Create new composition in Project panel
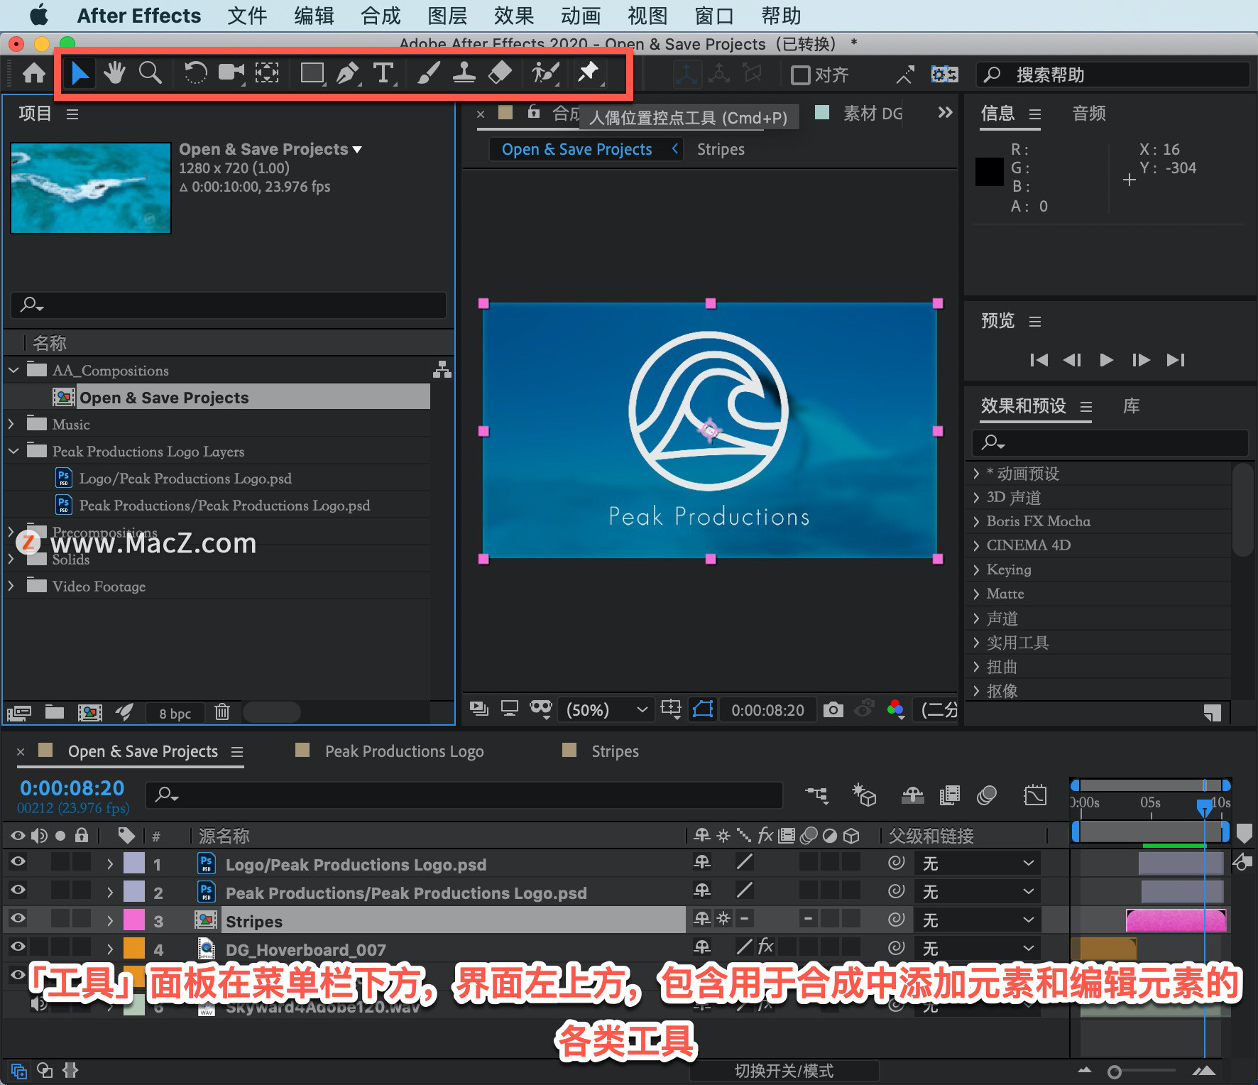1258x1085 pixels. click(89, 712)
